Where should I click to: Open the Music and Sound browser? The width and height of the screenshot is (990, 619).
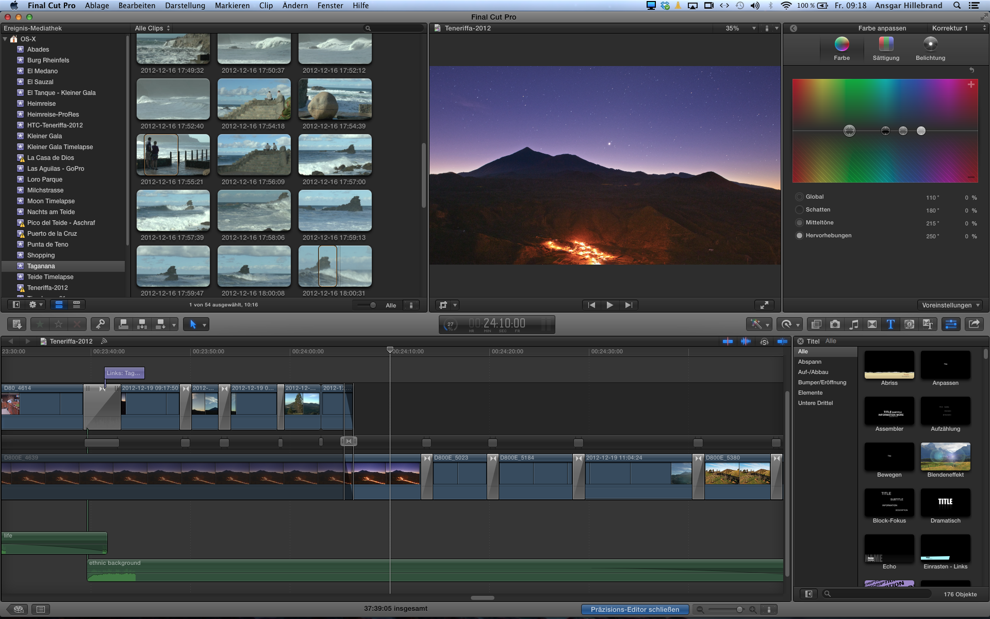(x=854, y=324)
